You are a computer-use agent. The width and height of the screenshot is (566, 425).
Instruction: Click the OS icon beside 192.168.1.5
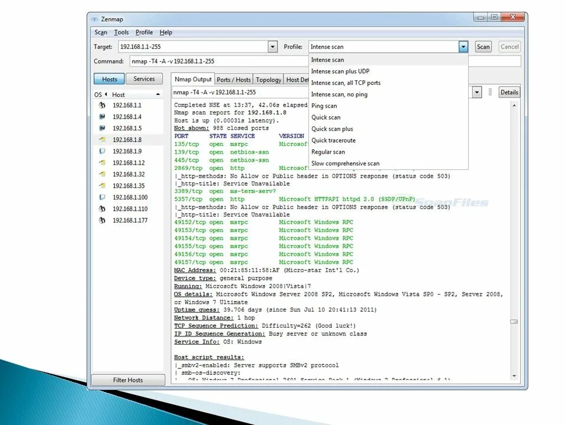point(102,128)
